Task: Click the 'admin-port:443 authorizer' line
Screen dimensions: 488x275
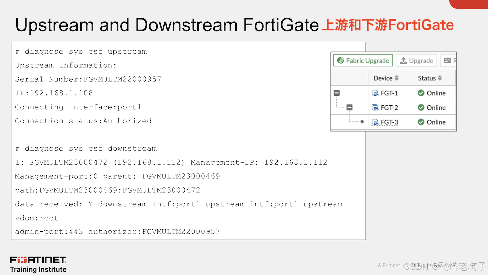Action: point(117,232)
